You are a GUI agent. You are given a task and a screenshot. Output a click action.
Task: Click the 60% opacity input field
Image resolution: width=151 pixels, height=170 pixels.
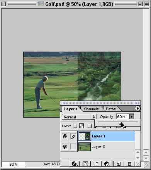[123, 116]
